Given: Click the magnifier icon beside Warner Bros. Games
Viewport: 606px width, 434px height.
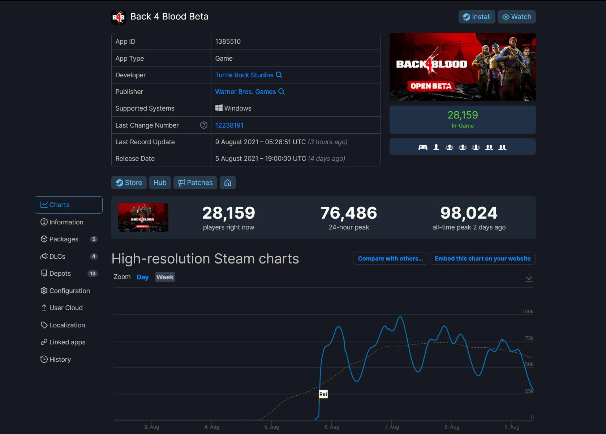Looking at the screenshot, I should 281,91.
